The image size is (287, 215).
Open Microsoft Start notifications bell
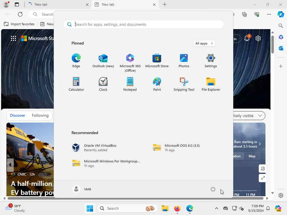(x=247, y=38)
